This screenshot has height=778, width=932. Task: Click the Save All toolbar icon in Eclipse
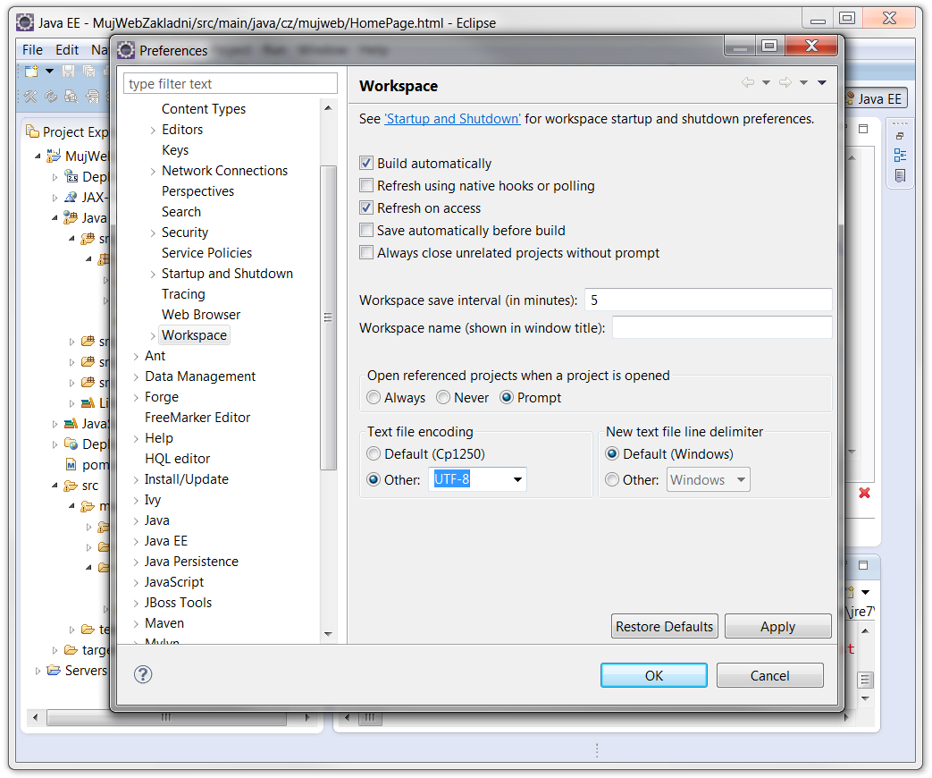click(89, 72)
